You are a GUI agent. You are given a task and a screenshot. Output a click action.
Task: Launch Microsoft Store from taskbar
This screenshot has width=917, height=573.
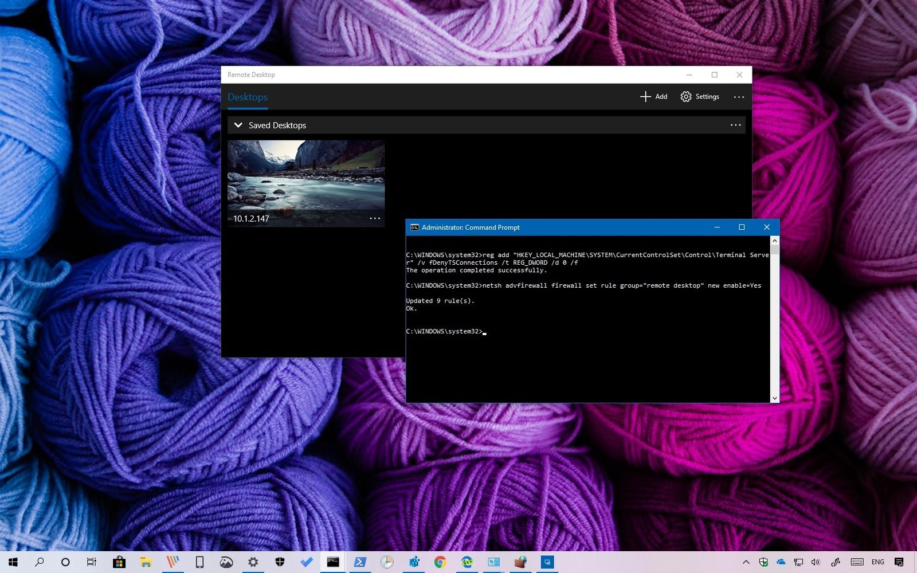[x=119, y=562]
